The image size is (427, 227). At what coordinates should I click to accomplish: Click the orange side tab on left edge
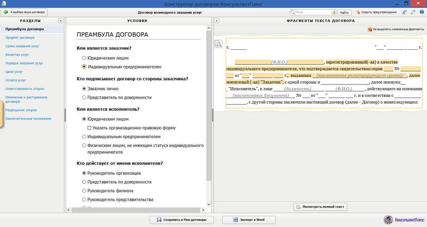[1, 114]
